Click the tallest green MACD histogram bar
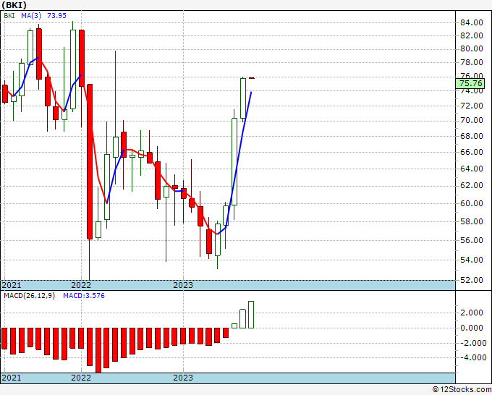Screen dimensions: 492x395 (251, 315)
